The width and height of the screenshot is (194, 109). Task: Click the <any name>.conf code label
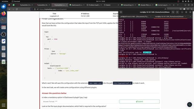tap(95, 83)
